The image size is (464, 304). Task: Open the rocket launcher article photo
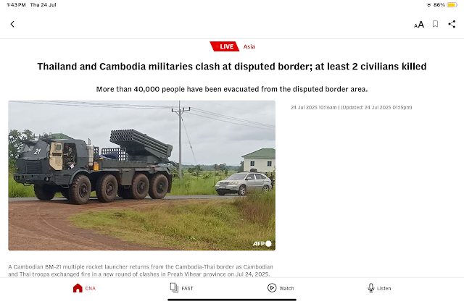(x=142, y=175)
